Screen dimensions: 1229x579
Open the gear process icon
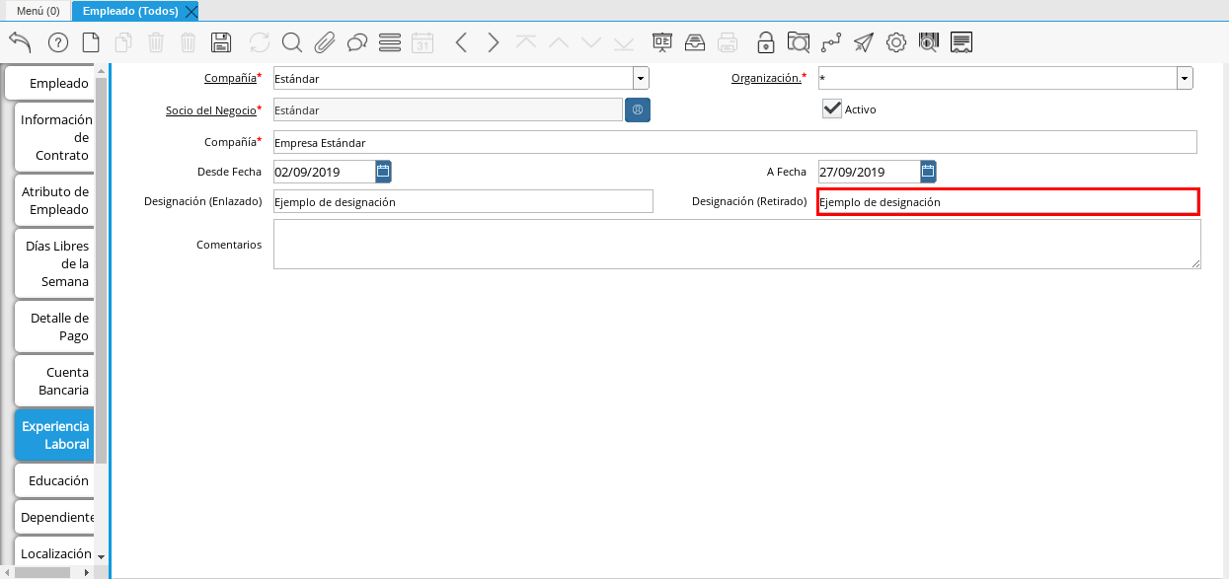click(896, 42)
